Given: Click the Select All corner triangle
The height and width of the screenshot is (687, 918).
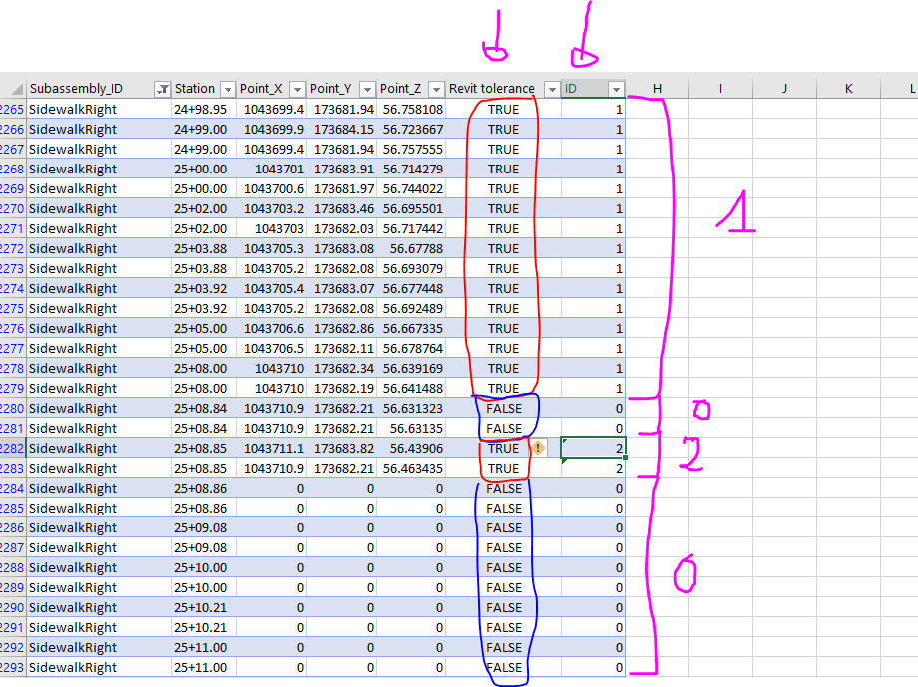Looking at the screenshot, I should [x=17, y=89].
